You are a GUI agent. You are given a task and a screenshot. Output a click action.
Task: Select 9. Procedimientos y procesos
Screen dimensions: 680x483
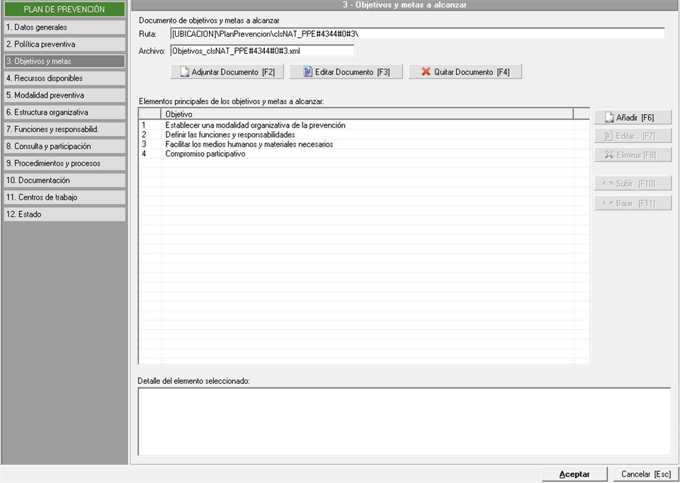click(x=64, y=164)
